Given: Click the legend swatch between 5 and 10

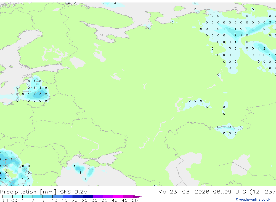Looking at the screenshot, I should point(48,196).
